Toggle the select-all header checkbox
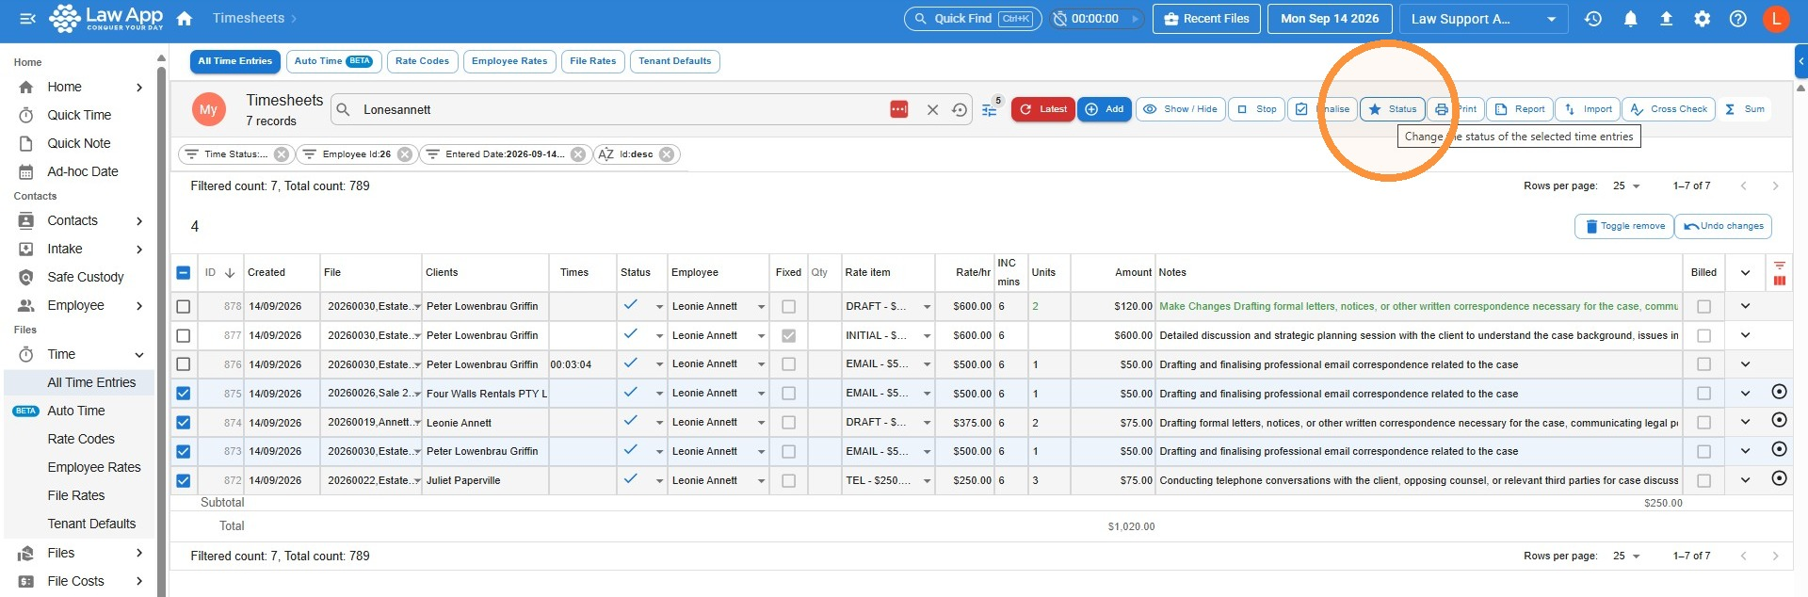 click(184, 273)
